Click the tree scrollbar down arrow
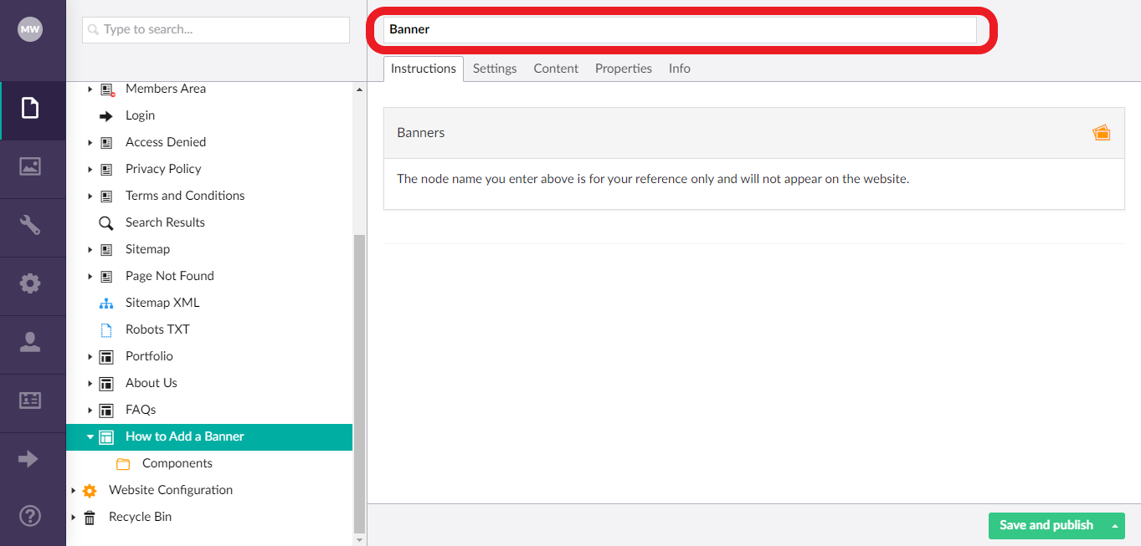Screen dimensions: 1141x546 pos(360,540)
